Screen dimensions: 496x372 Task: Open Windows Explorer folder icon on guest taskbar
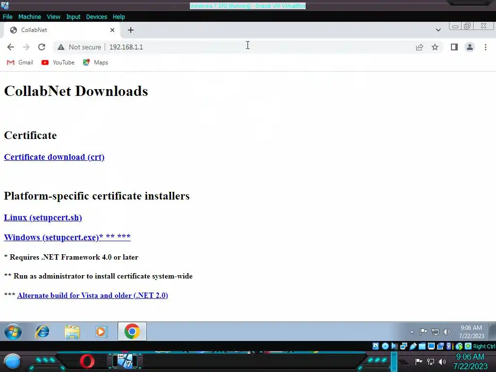(72, 331)
